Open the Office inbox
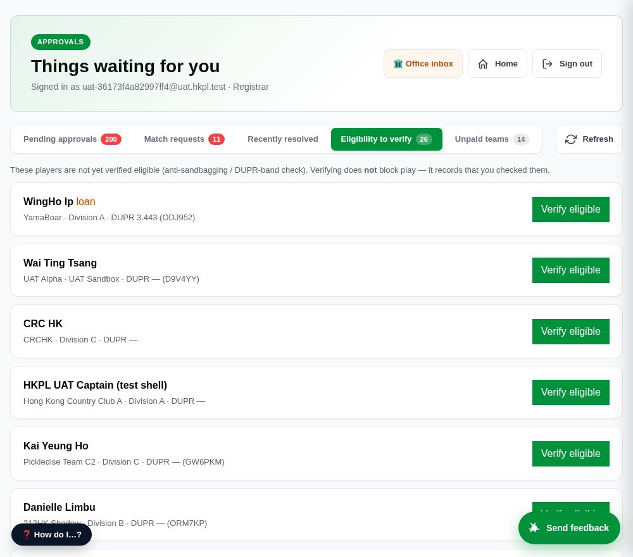The image size is (633, 557). (x=423, y=64)
